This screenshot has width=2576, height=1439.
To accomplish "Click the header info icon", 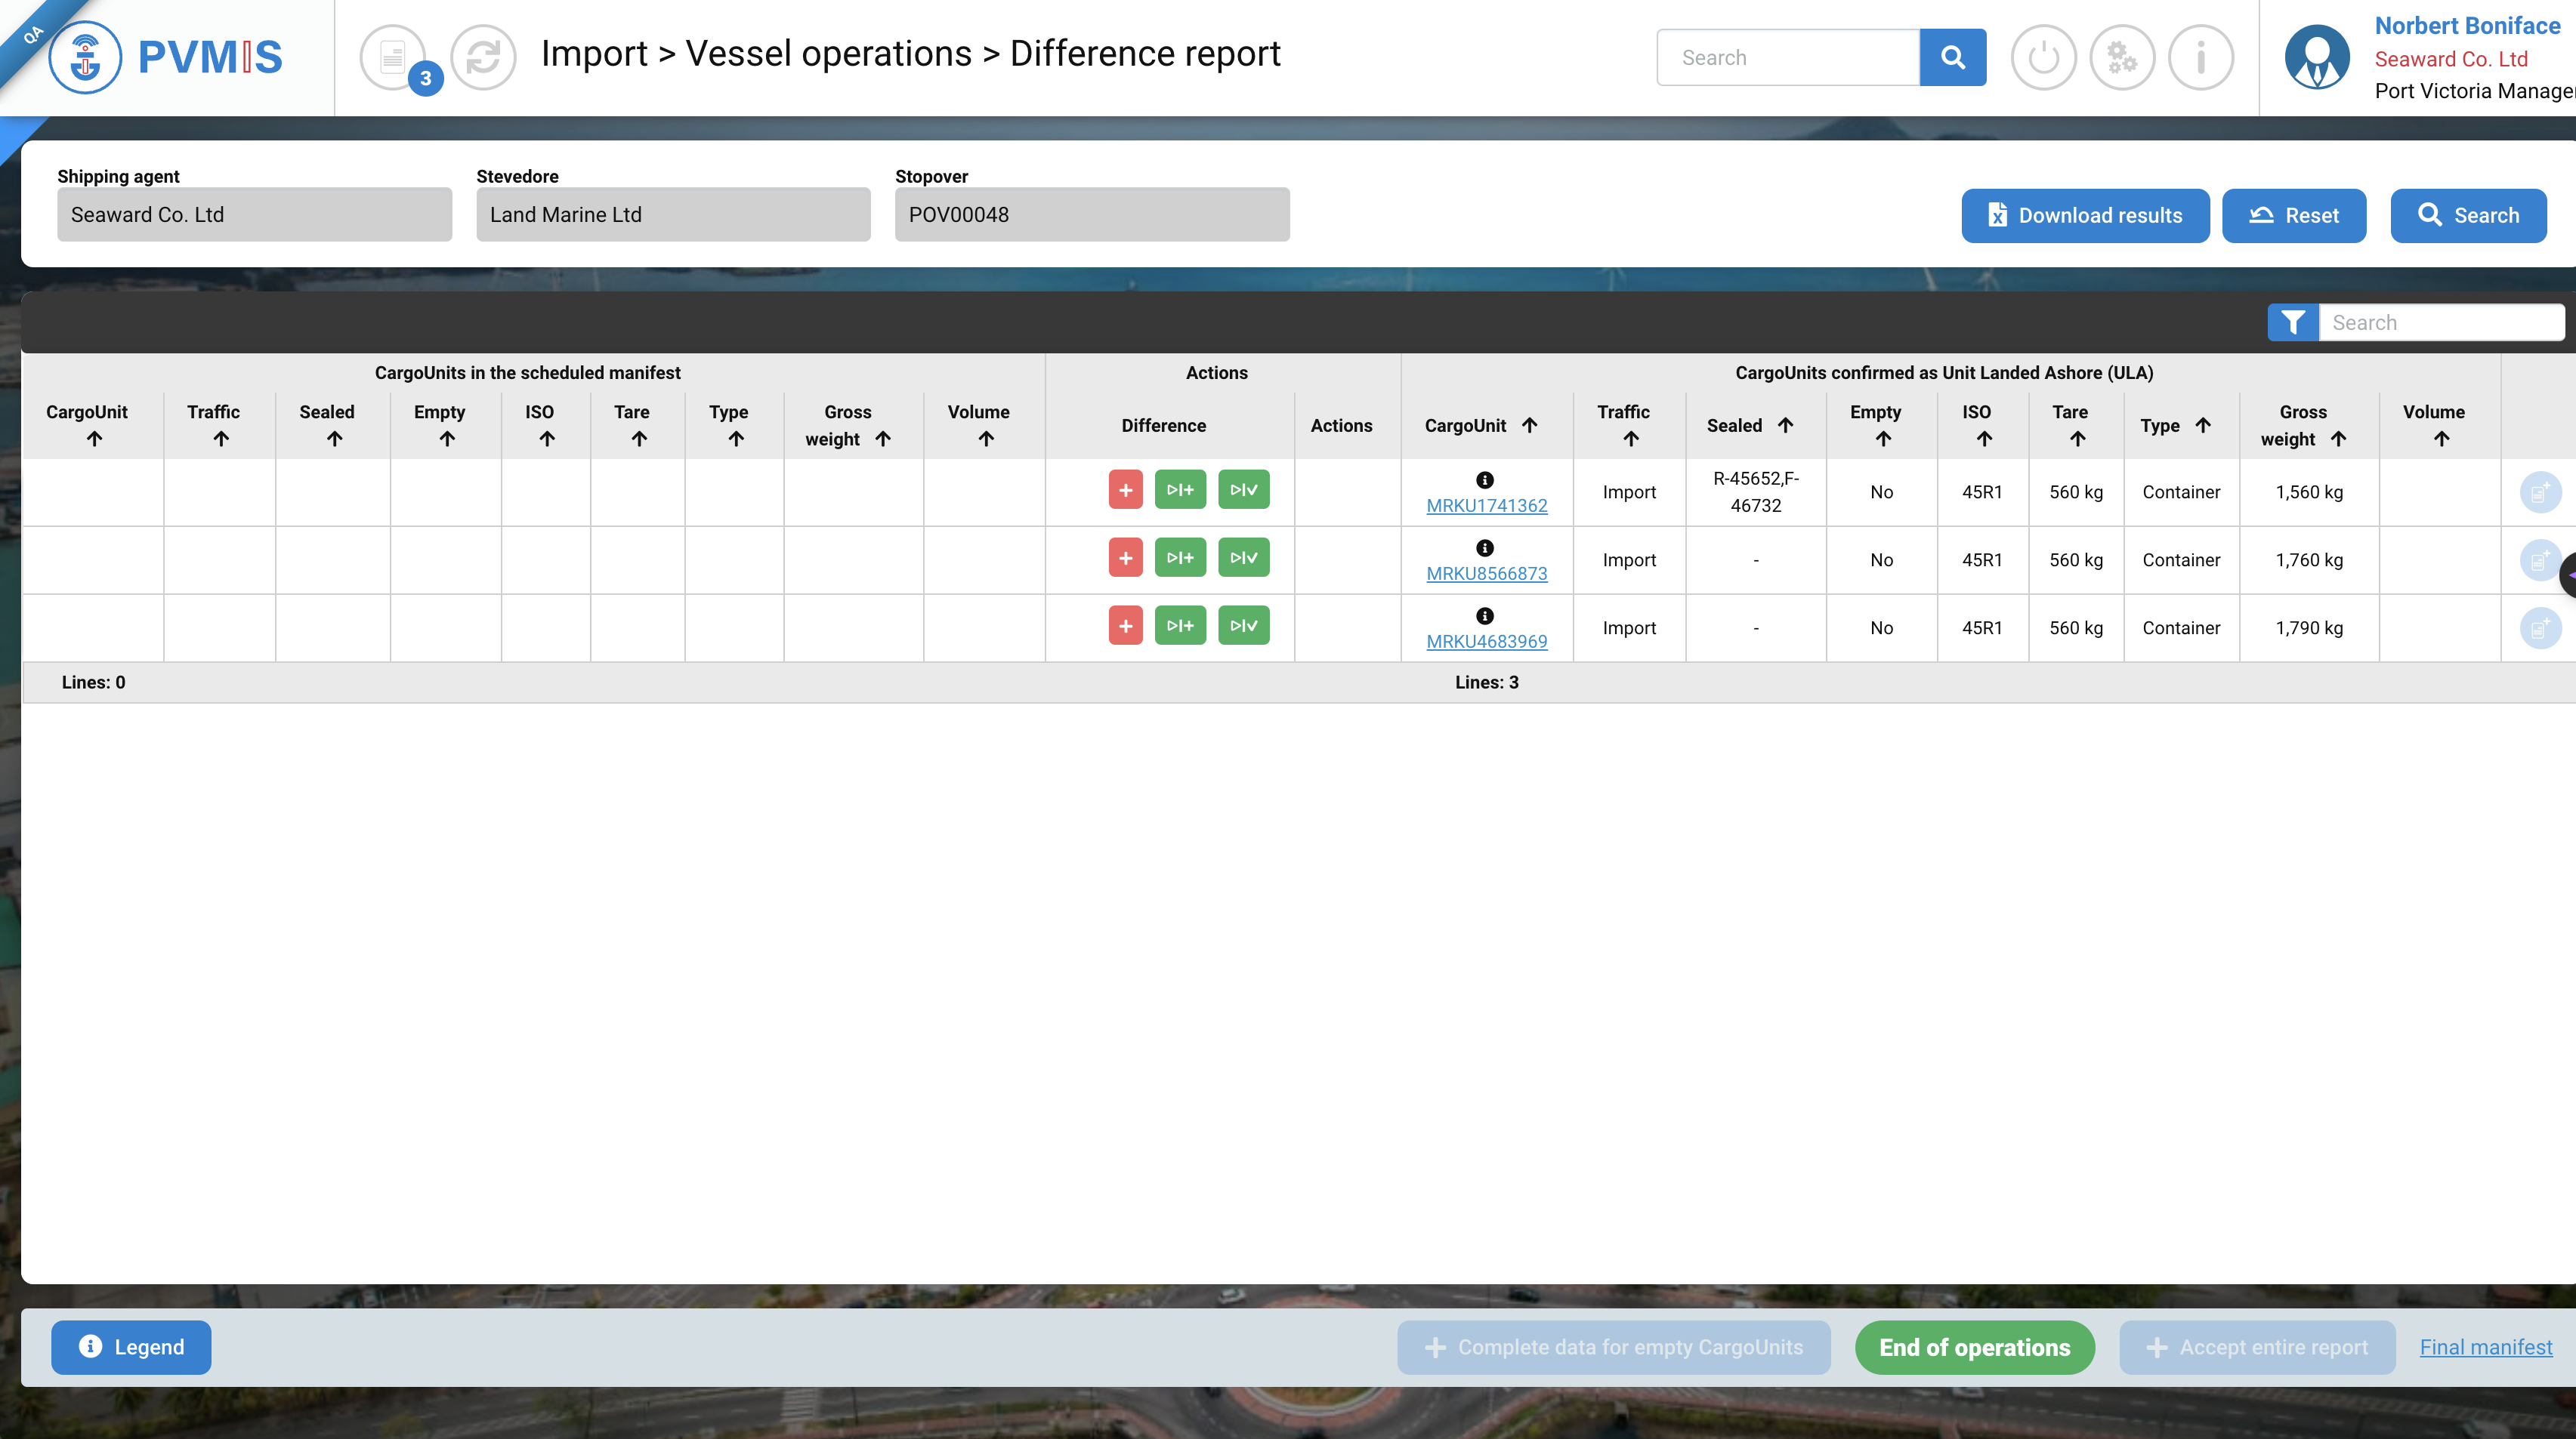I will pyautogui.click(x=2200, y=57).
